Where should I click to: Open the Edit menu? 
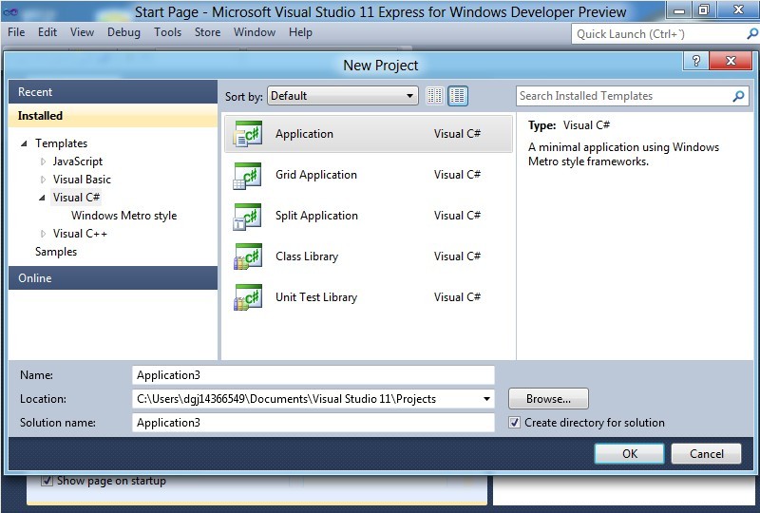click(47, 32)
